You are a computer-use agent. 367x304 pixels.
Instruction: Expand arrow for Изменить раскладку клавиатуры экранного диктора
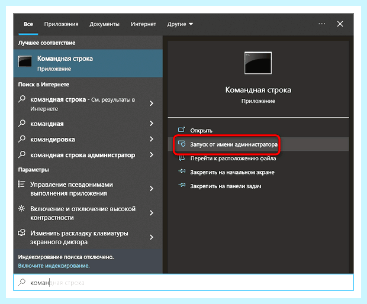point(152,237)
